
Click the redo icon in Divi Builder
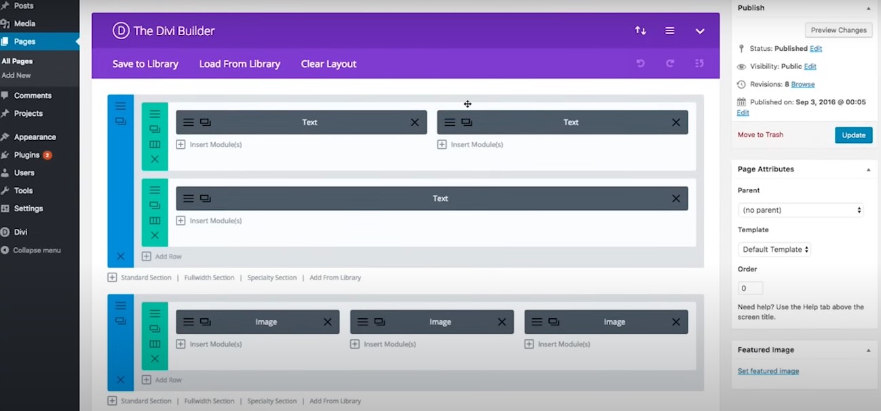670,64
